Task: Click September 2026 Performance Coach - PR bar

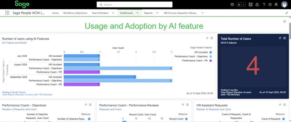Action: click(82, 85)
